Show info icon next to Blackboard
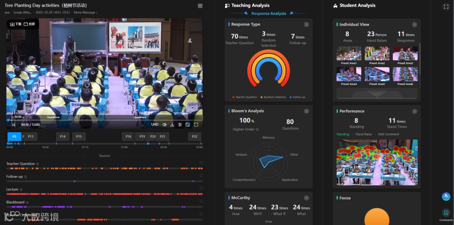454x225 pixels. 27,202
